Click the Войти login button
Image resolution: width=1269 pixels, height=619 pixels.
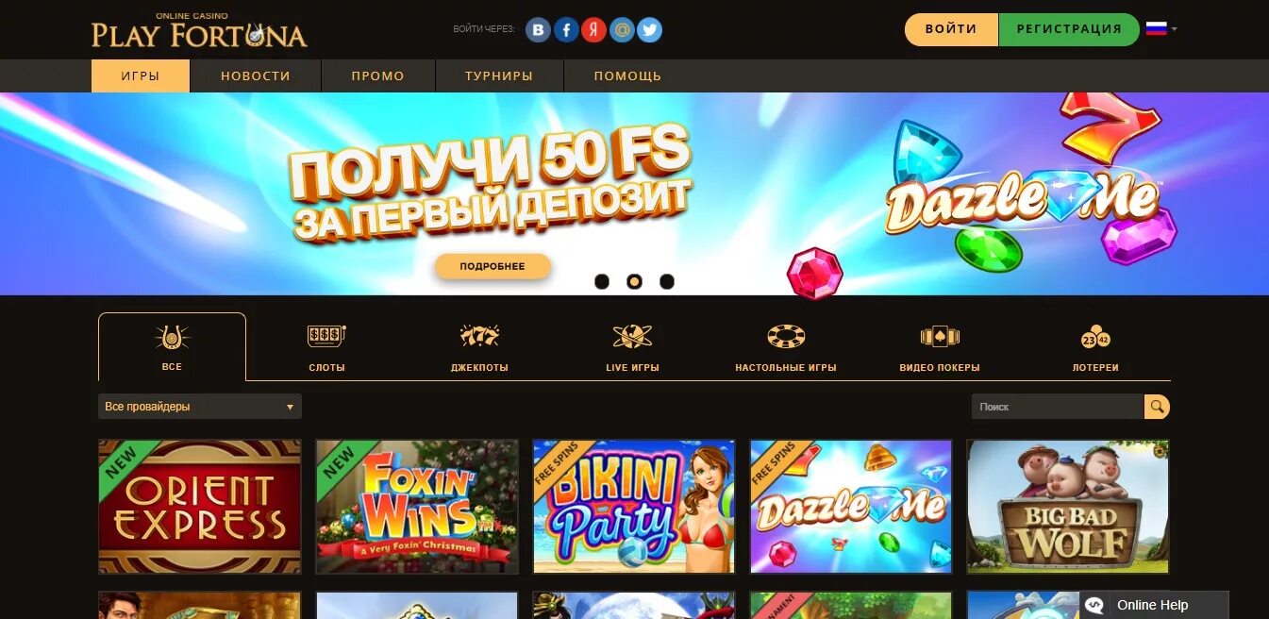tap(951, 29)
